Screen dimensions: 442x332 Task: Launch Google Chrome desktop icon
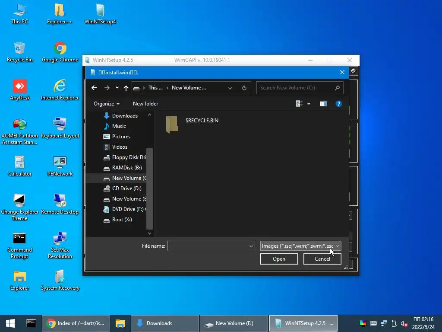60,52
